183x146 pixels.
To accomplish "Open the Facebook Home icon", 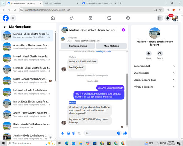I will (x=53, y=18).
